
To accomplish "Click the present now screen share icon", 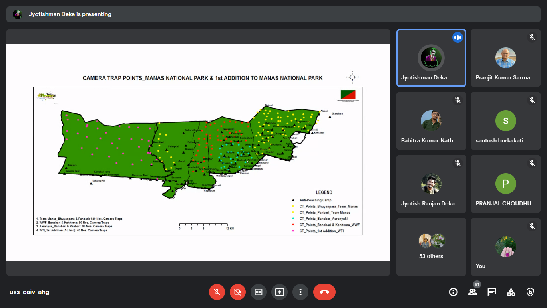I will pyautogui.click(x=280, y=292).
